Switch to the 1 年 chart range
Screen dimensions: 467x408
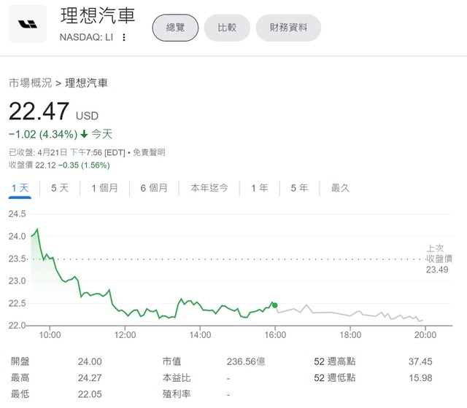(260, 188)
